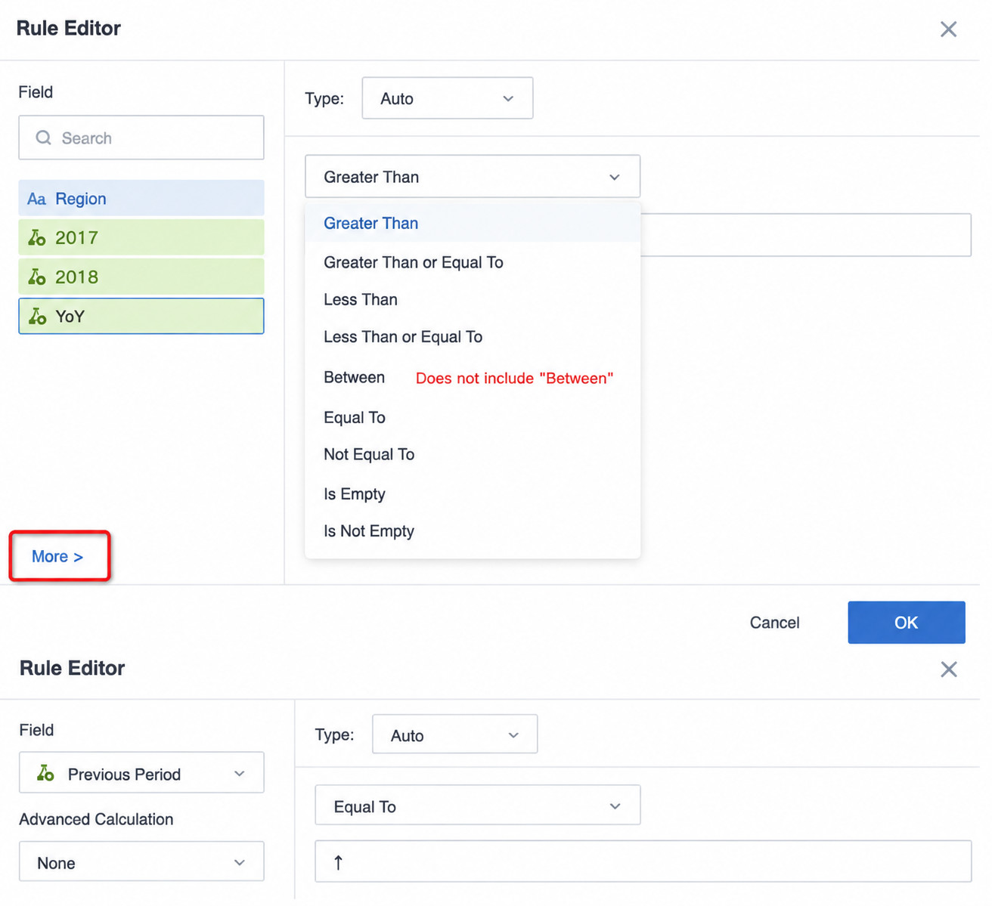Image resolution: width=992 pixels, height=906 pixels.
Task: Click the search magnifier icon in Field
Action: (44, 138)
